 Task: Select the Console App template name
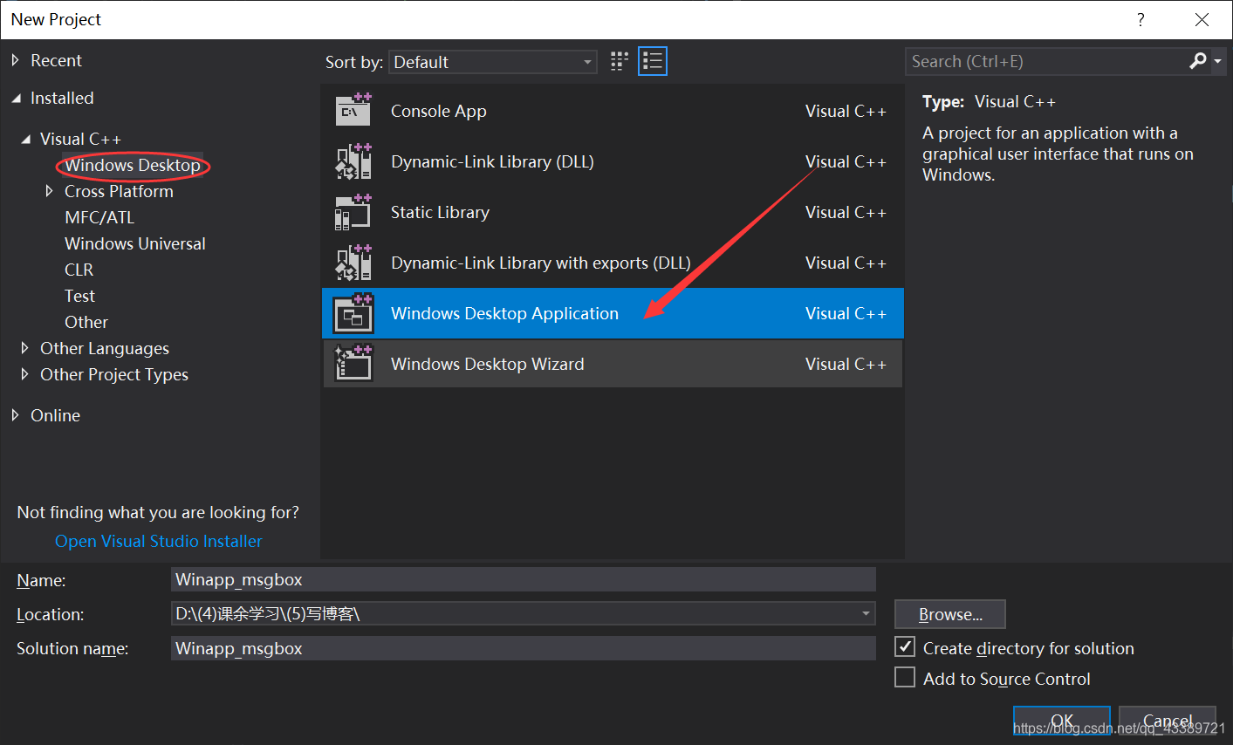click(439, 111)
